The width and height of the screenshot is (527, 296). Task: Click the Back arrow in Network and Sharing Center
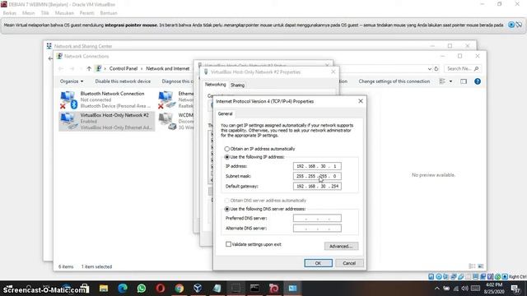pos(50,58)
